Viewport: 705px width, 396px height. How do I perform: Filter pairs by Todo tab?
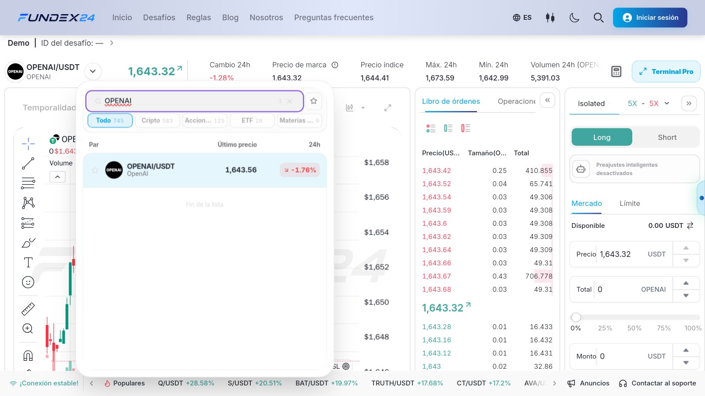pos(110,120)
